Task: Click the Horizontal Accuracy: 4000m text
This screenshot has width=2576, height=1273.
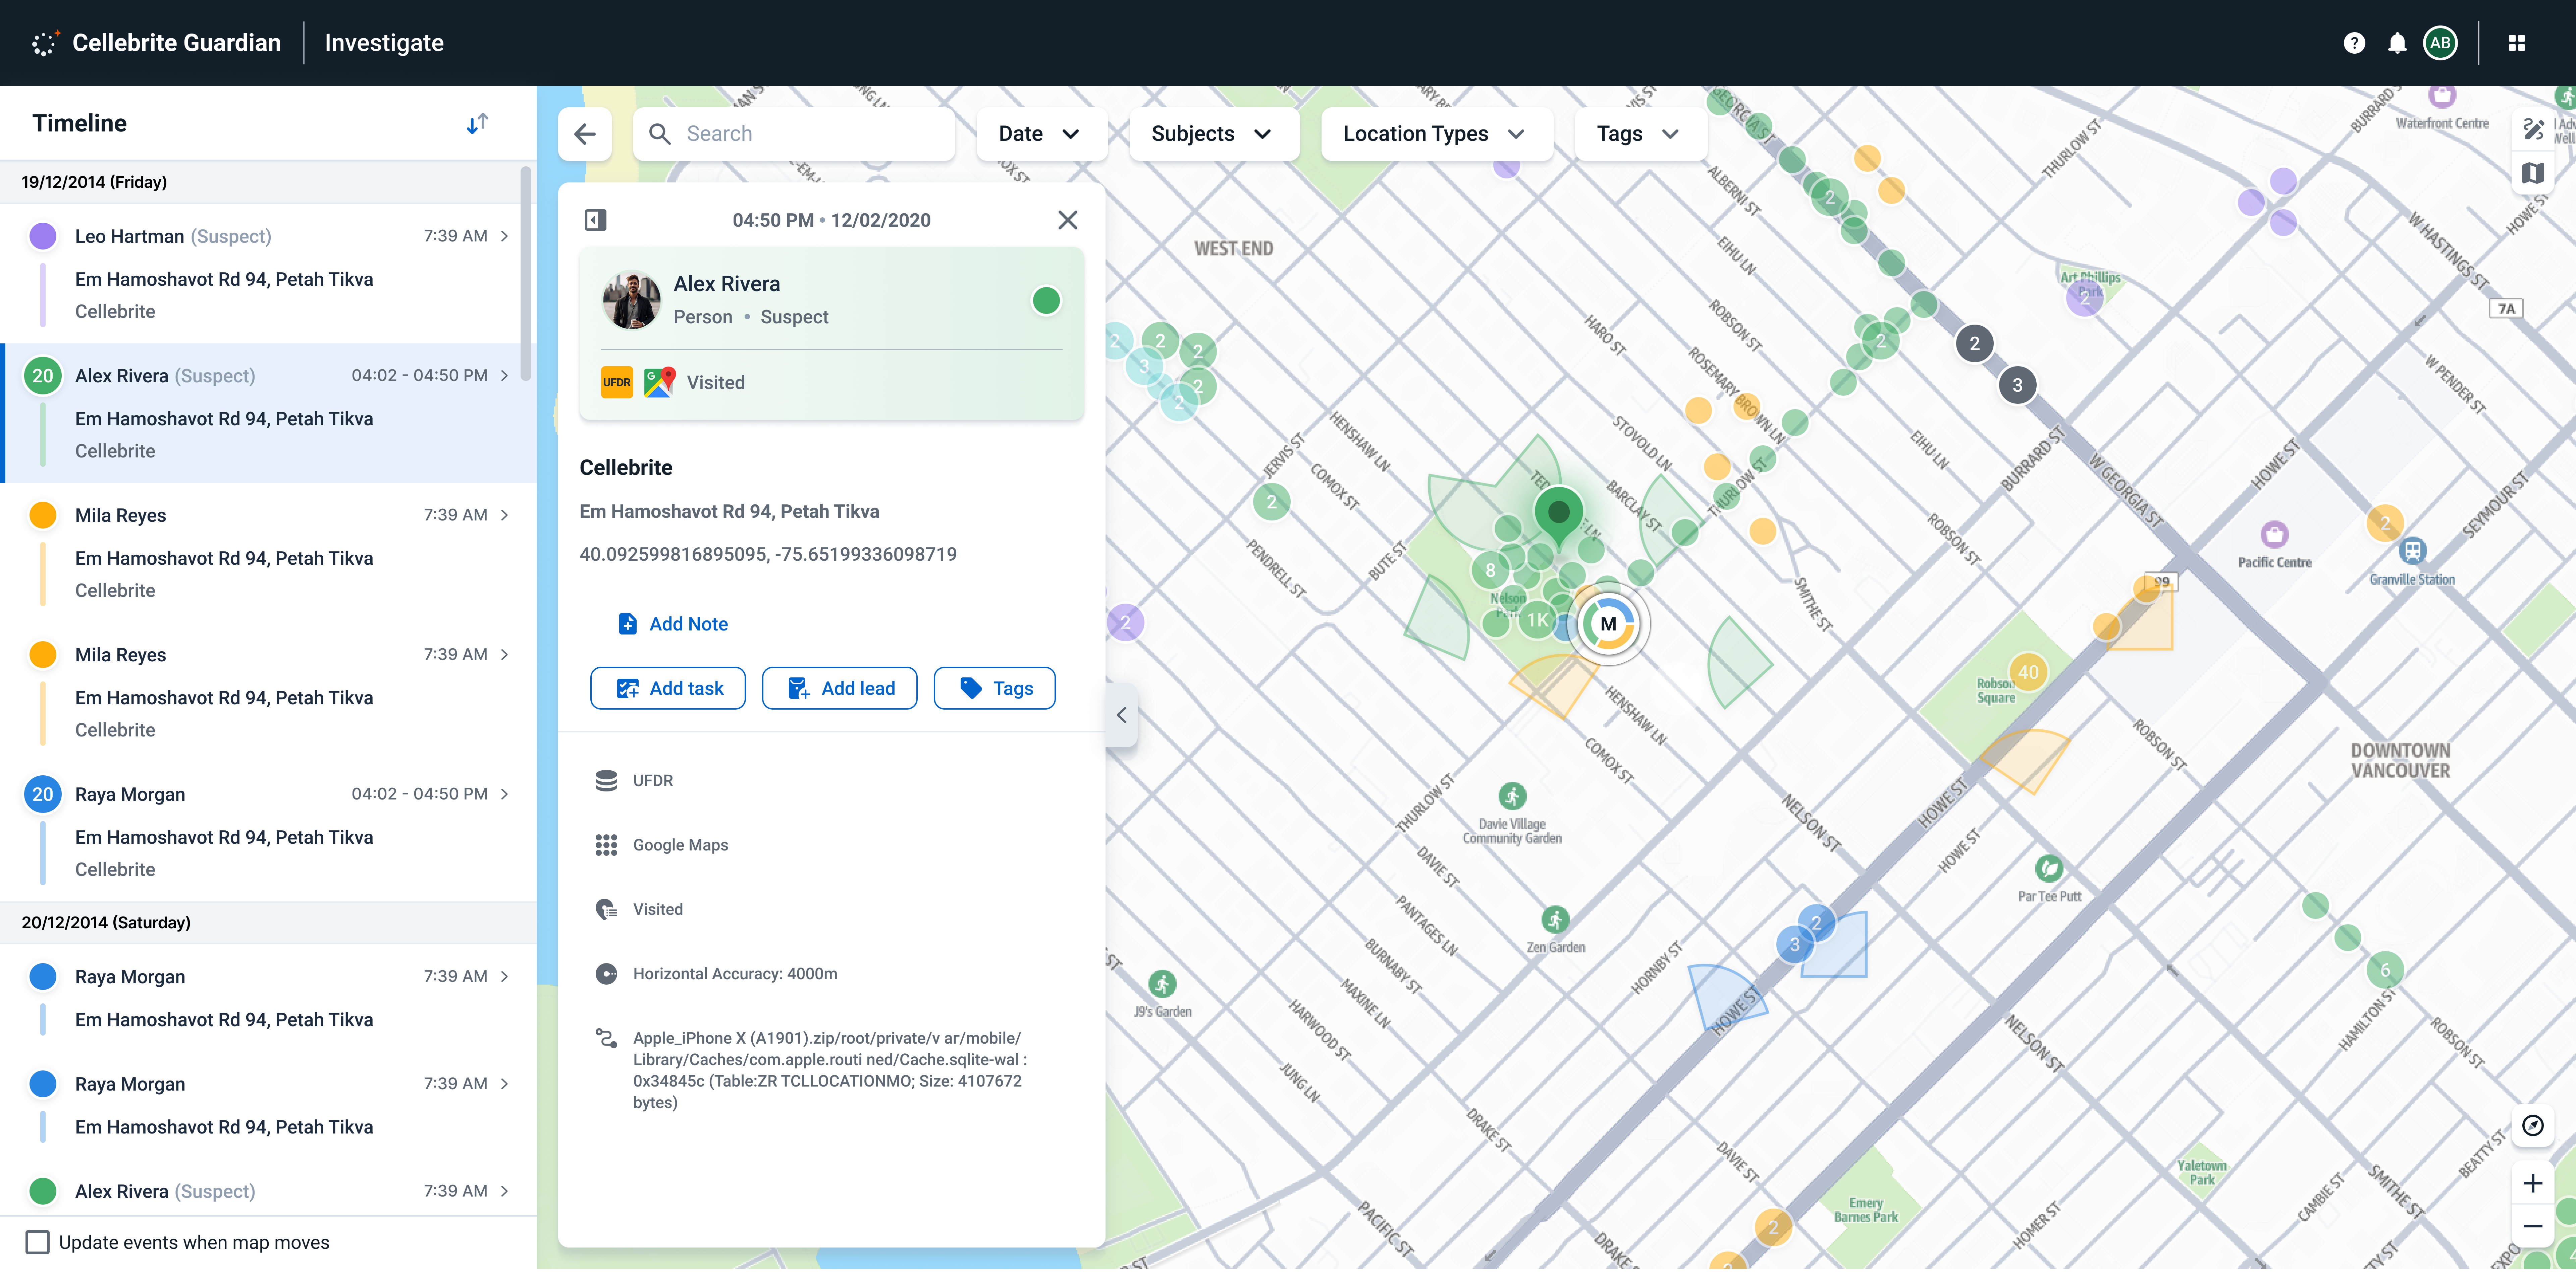Action: click(735, 974)
